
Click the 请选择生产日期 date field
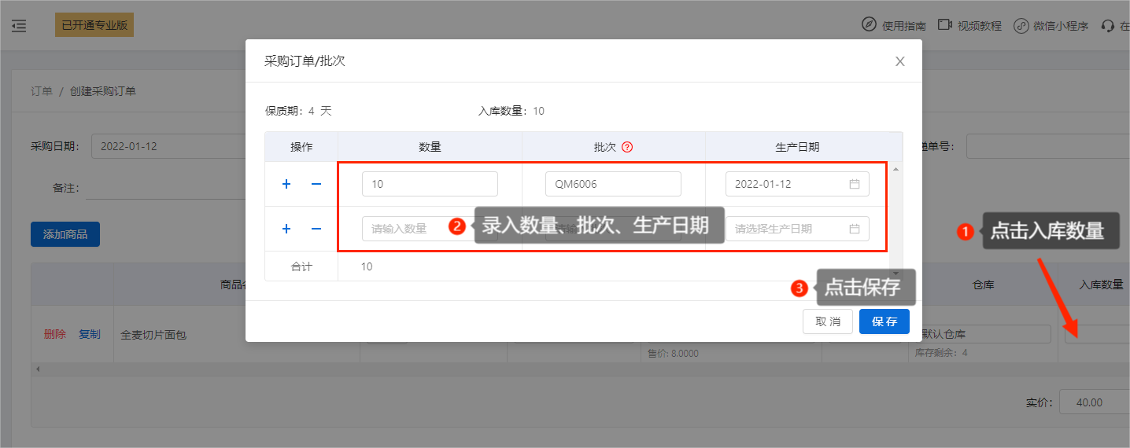point(797,229)
